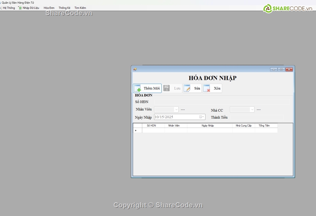Open the Ngày Nhập calendar picker
Image resolution: width=316 pixels, height=216 pixels.
click(202, 117)
